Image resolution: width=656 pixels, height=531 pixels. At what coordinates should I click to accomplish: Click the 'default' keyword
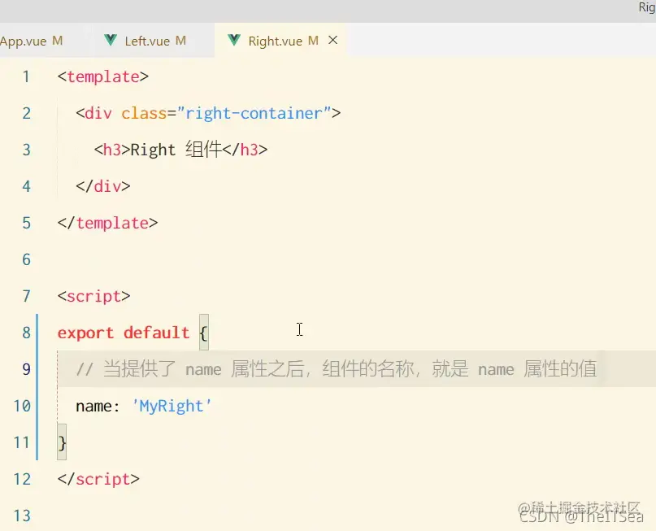pos(156,333)
